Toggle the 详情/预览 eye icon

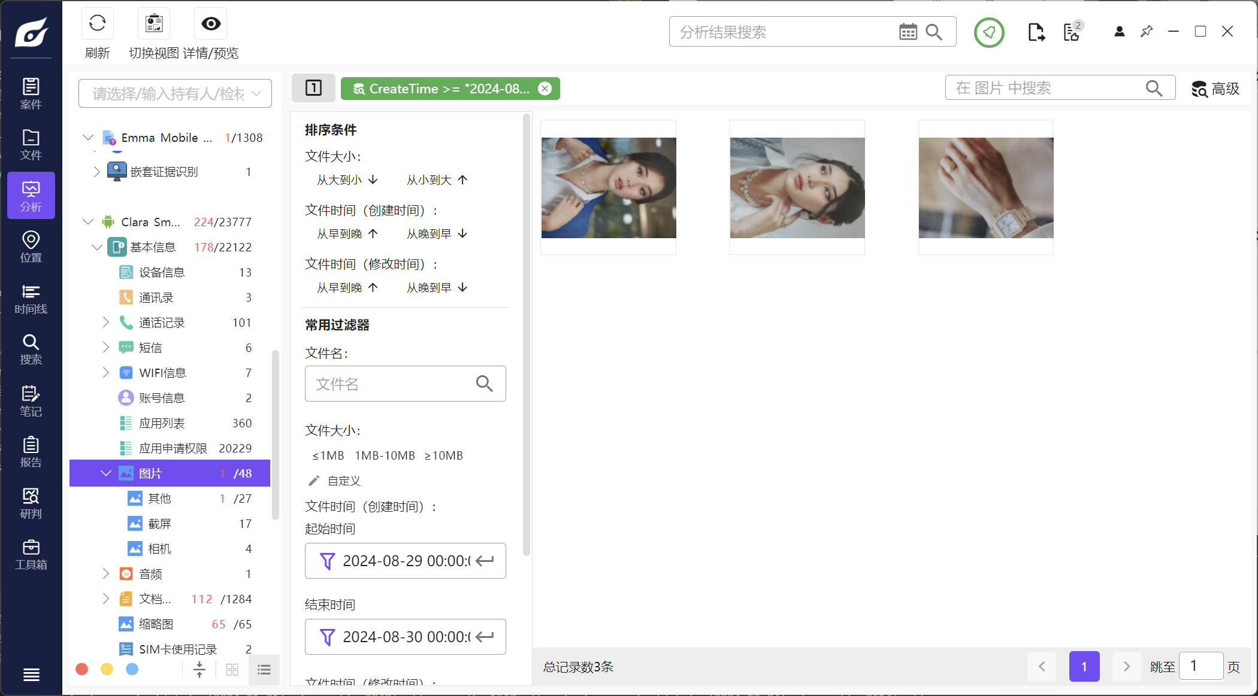point(211,25)
